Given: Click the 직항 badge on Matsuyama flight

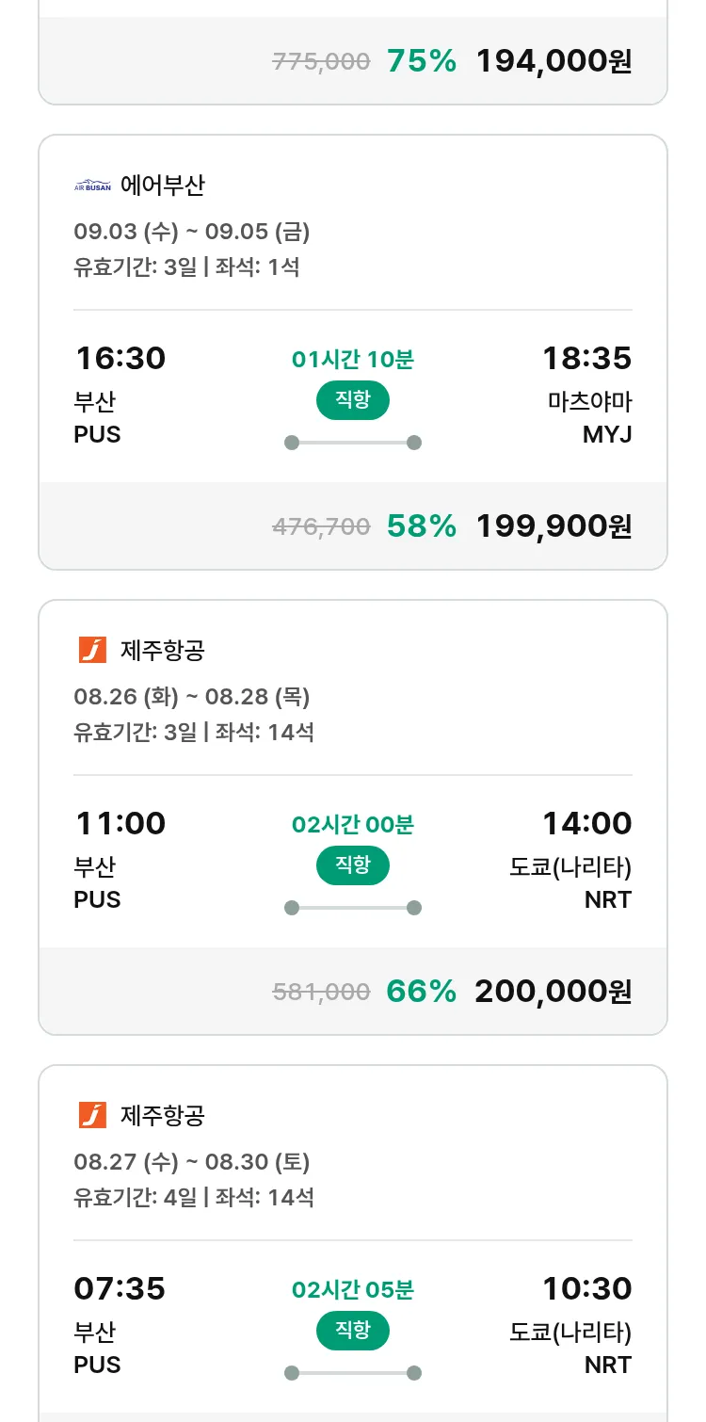Looking at the screenshot, I should click(x=352, y=400).
